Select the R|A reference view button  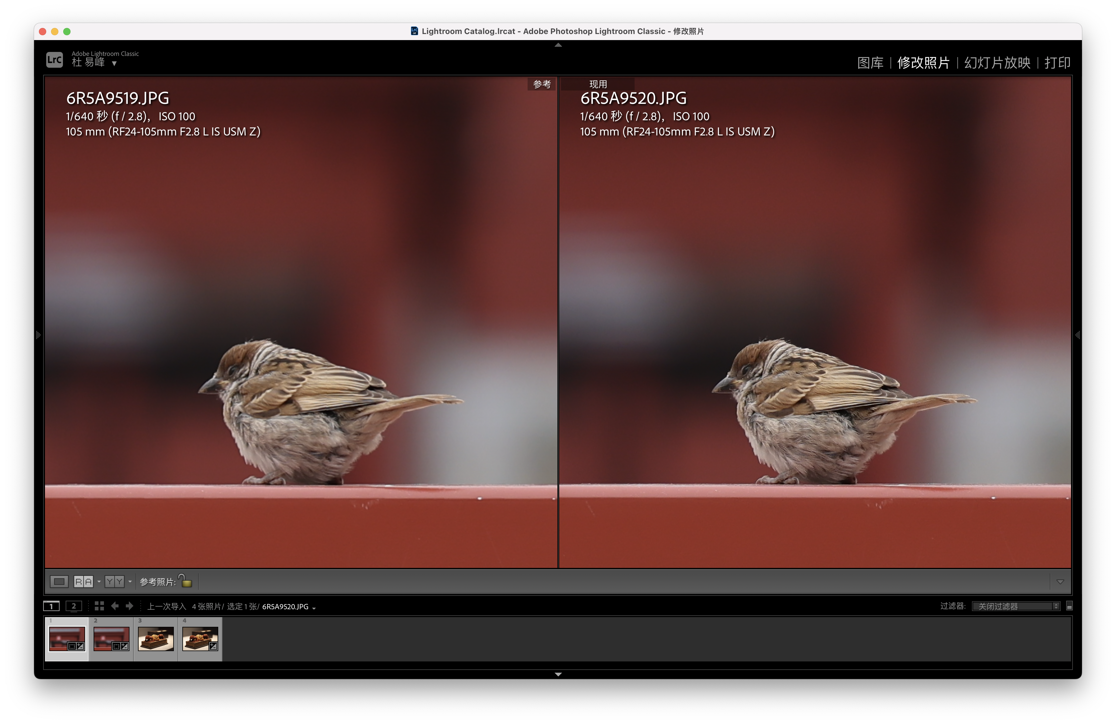coord(84,582)
